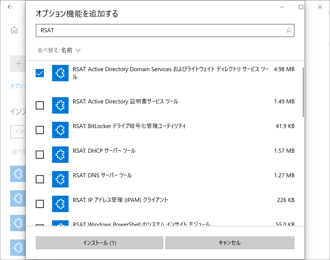The height and width of the screenshot is (260, 330).
Task: Select the BitLocker ドライブ暗号化 feature icon
Action: (60, 130)
